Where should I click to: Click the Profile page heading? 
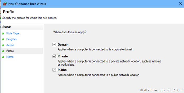click(x=9, y=12)
